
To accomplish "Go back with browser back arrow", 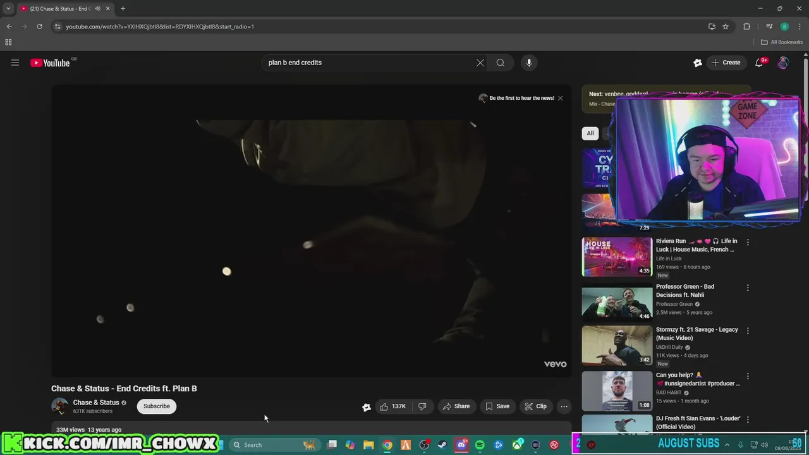I will pos(9,27).
